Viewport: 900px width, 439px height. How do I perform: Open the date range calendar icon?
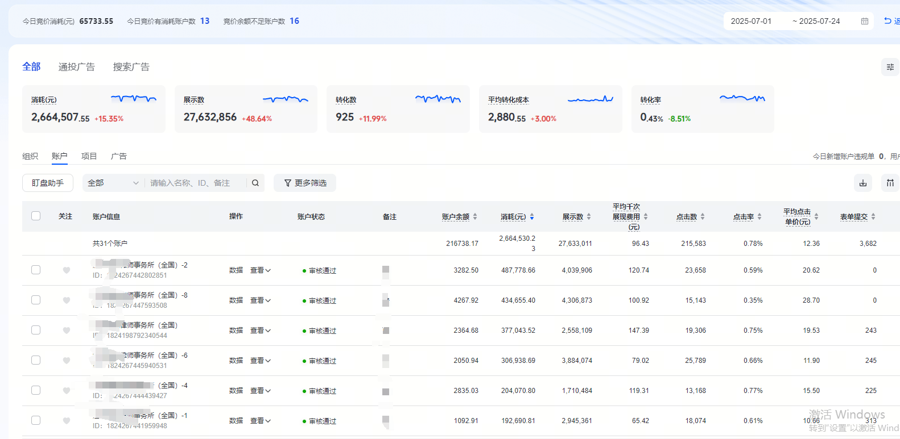(x=864, y=21)
